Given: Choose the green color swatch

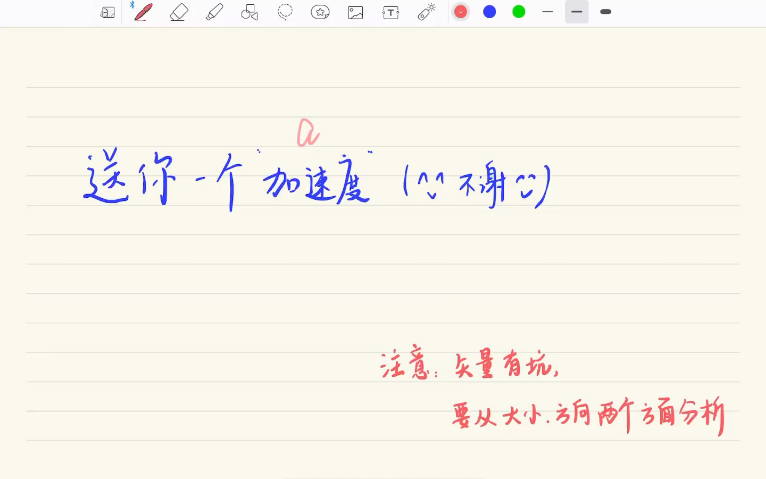Looking at the screenshot, I should 519,12.
